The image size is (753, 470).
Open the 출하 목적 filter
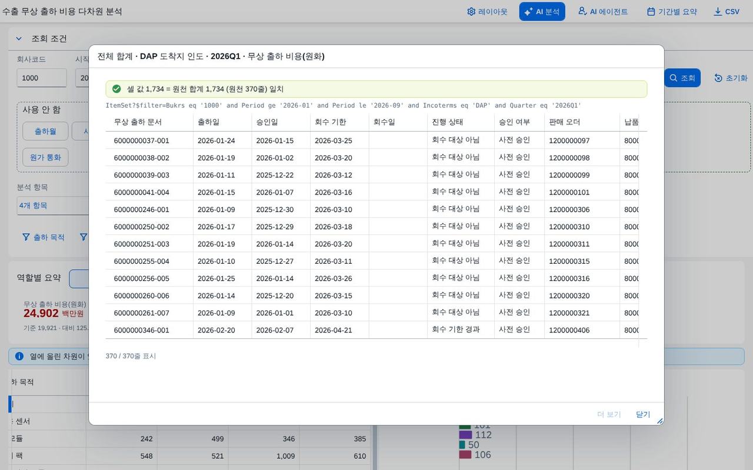[44, 237]
